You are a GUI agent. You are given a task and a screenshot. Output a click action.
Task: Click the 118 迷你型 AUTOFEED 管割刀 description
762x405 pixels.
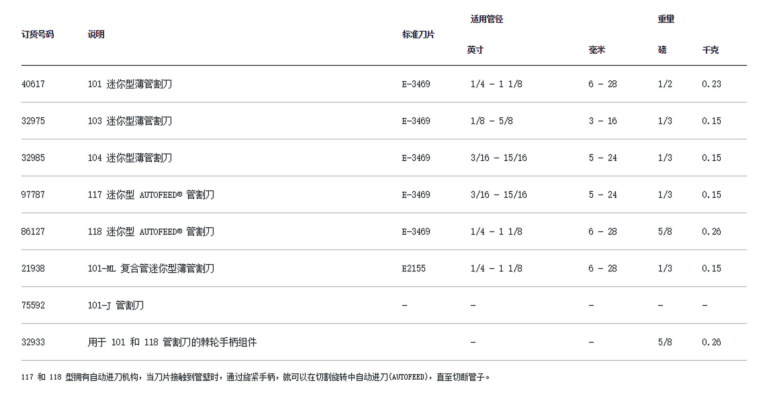(151, 231)
